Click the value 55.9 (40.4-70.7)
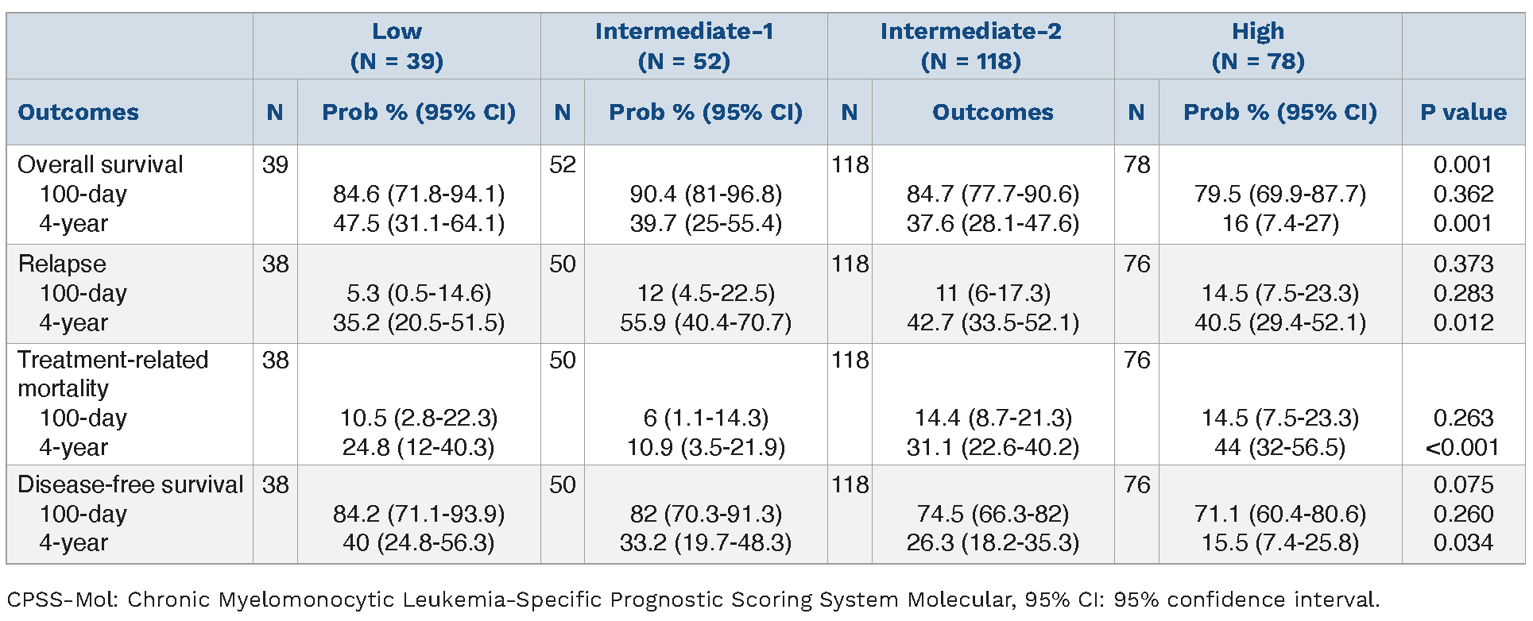1533x621 pixels. coord(706,322)
